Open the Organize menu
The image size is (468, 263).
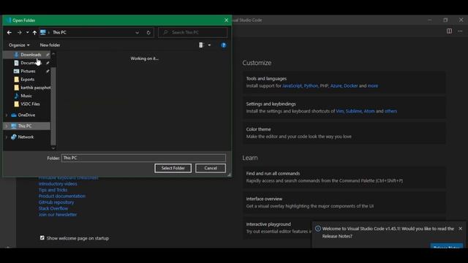[x=19, y=45]
